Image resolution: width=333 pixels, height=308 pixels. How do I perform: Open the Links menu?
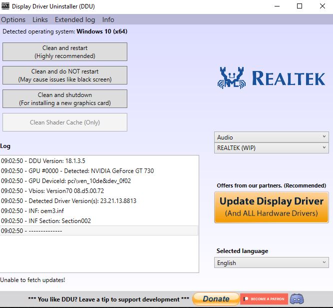pyautogui.click(x=40, y=19)
